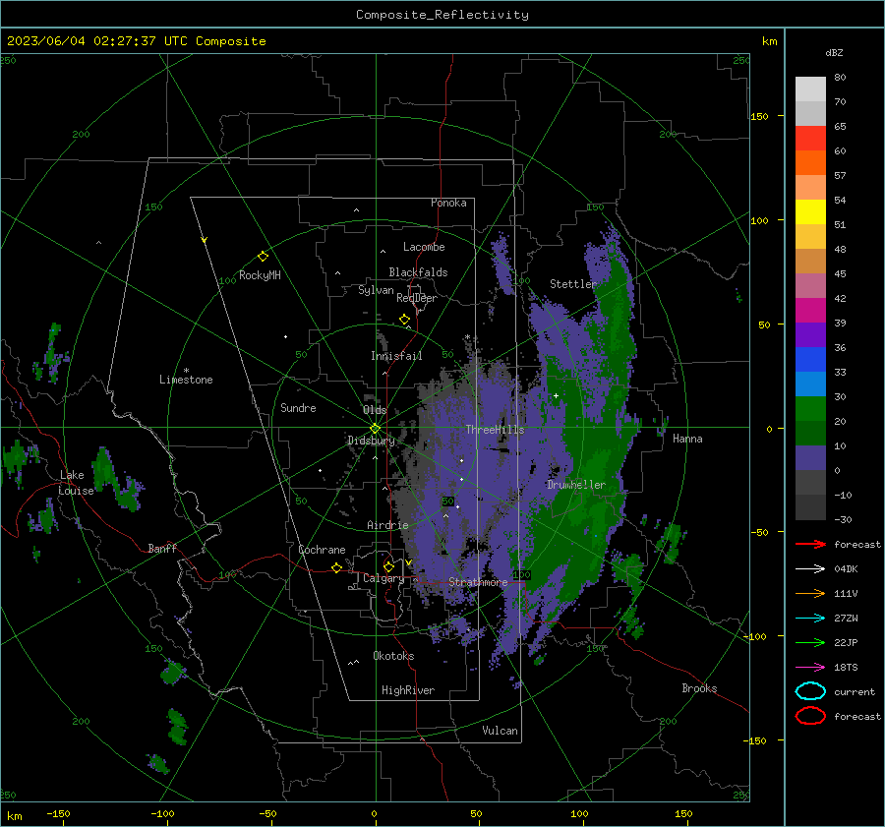
Task: Click the cyan 27ZW arrow icon
Action: [810, 619]
